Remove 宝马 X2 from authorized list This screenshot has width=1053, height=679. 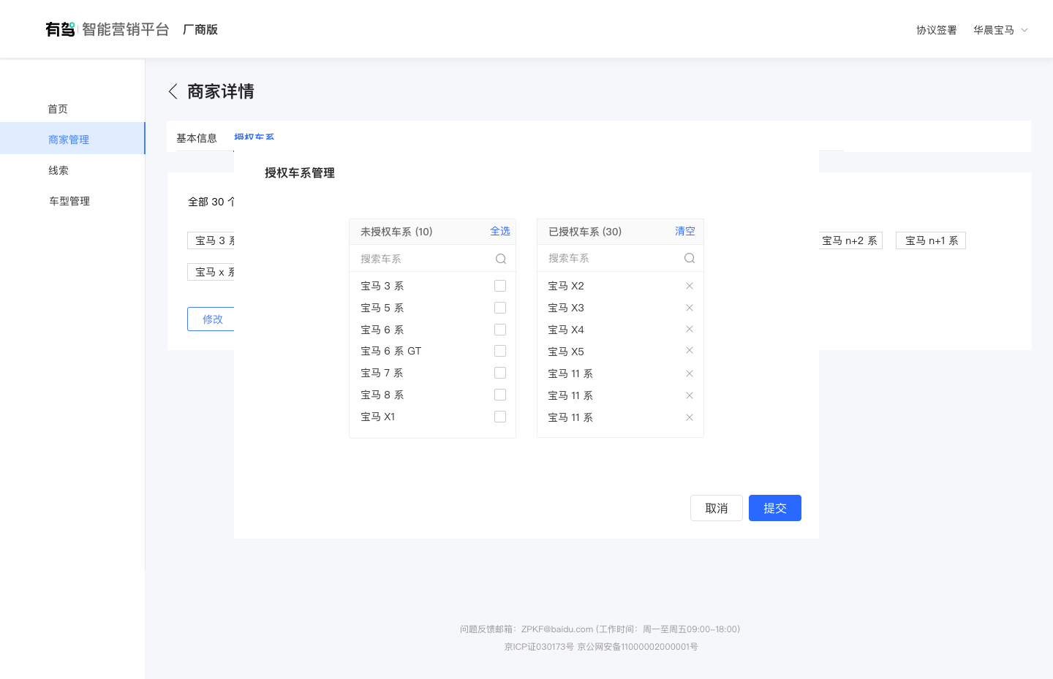[x=690, y=286]
